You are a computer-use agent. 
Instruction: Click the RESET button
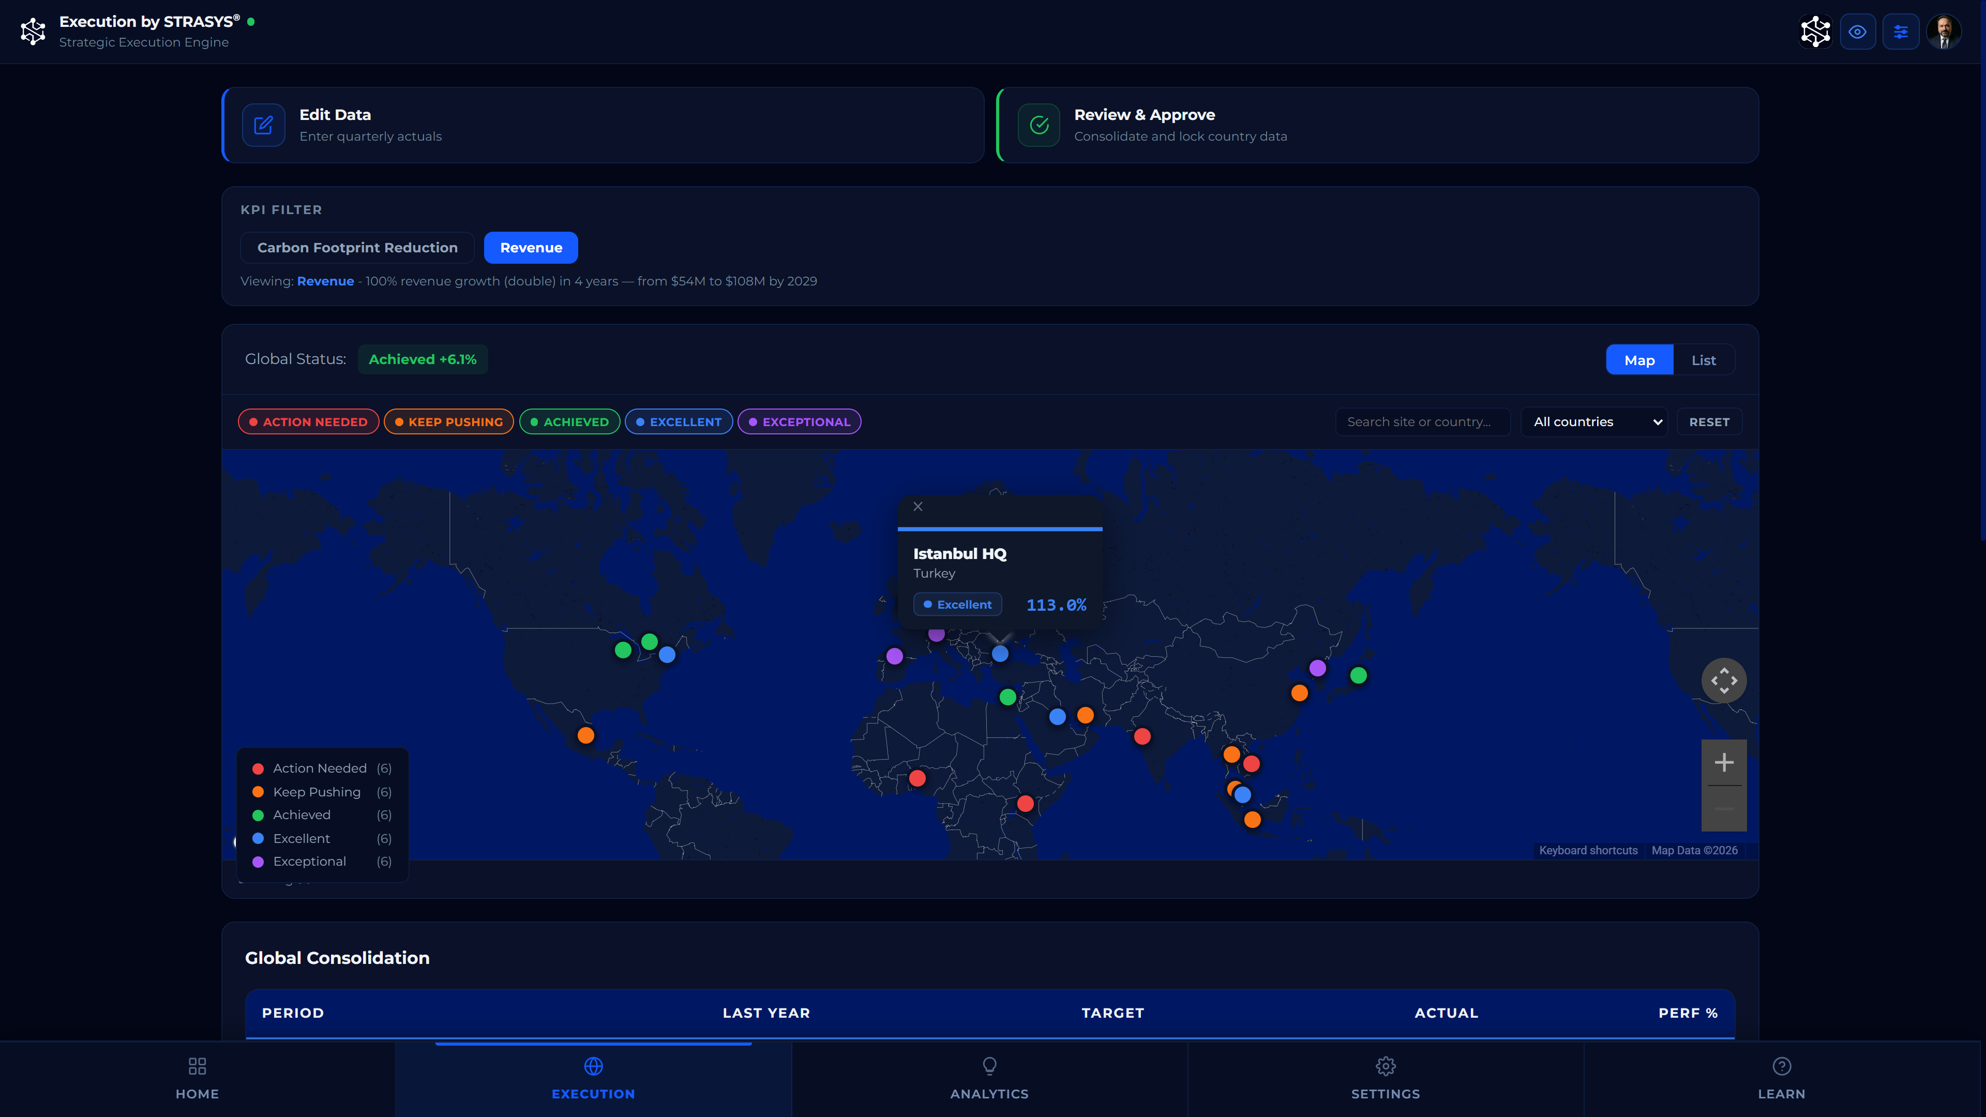(1709, 421)
